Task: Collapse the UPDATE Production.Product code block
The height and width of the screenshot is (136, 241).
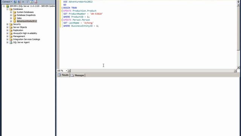Action: 62,11
